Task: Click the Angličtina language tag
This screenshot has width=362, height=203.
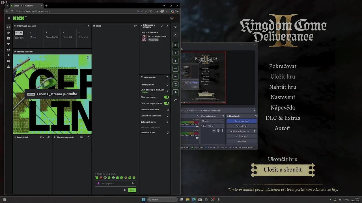Action: coord(153,40)
